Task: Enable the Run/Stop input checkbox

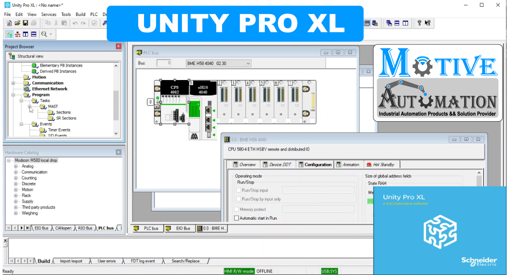Action: coord(238,190)
